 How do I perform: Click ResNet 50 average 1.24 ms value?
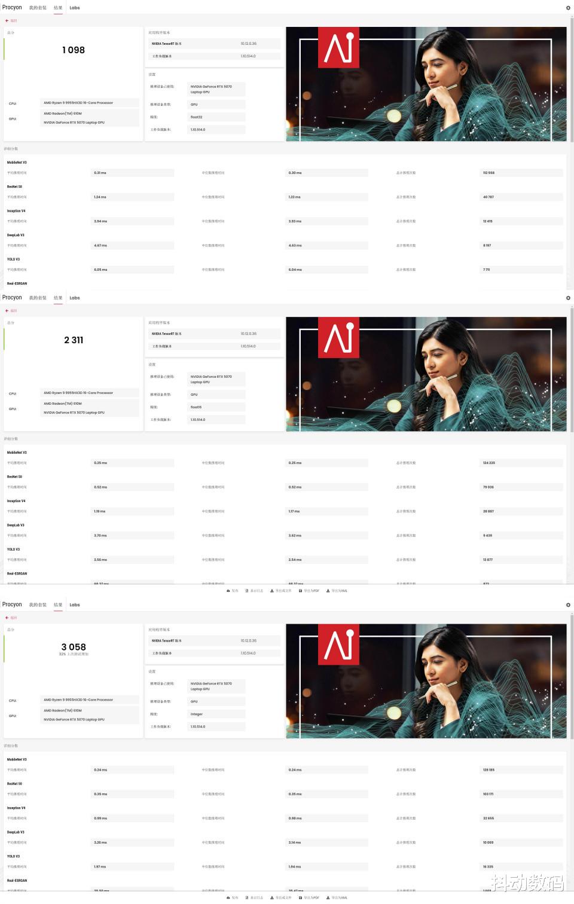(133, 197)
